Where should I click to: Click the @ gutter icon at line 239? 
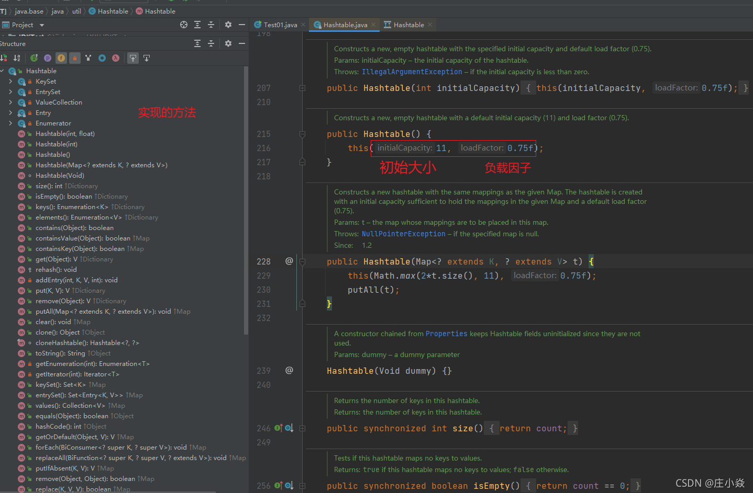pyautogui.click(x=289, y=370)
